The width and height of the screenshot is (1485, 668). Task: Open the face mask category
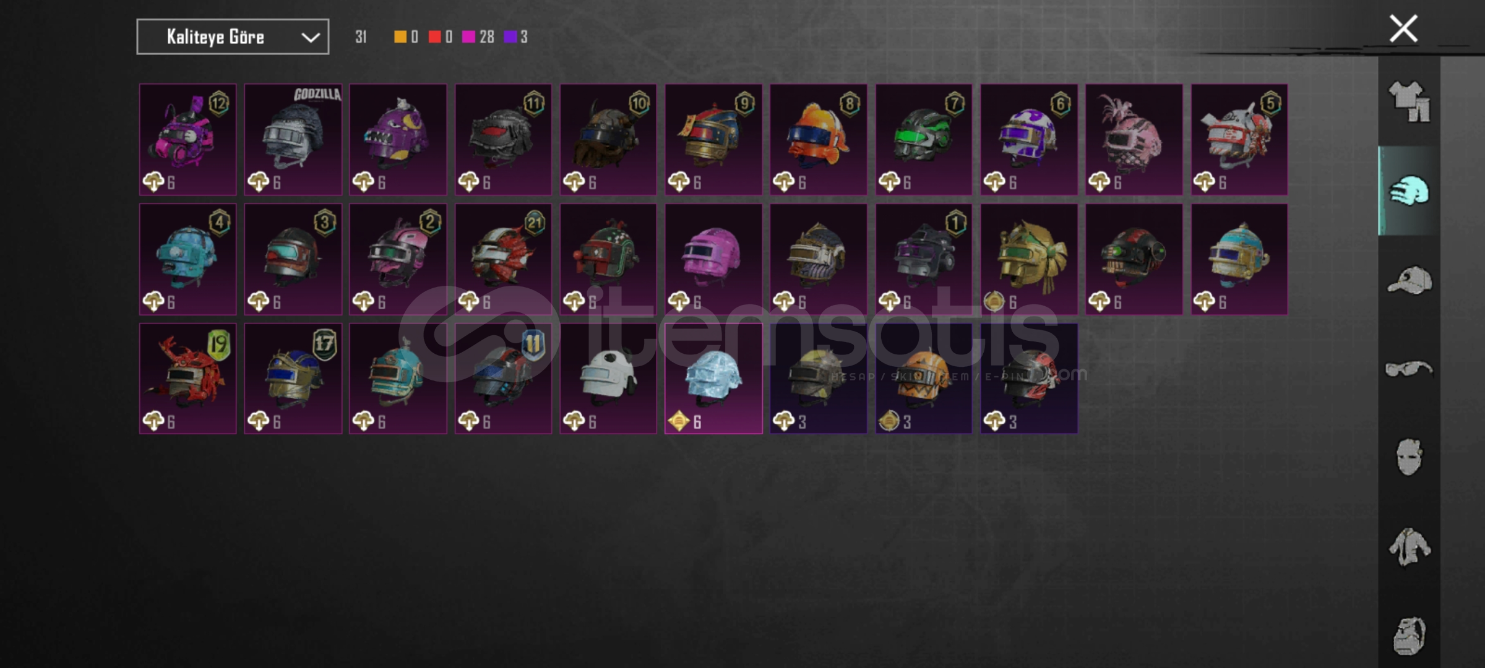point(1409,458)
